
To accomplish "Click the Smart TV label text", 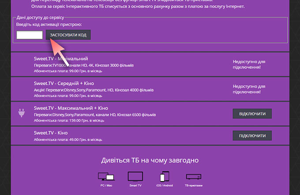I will pos(135,185).
